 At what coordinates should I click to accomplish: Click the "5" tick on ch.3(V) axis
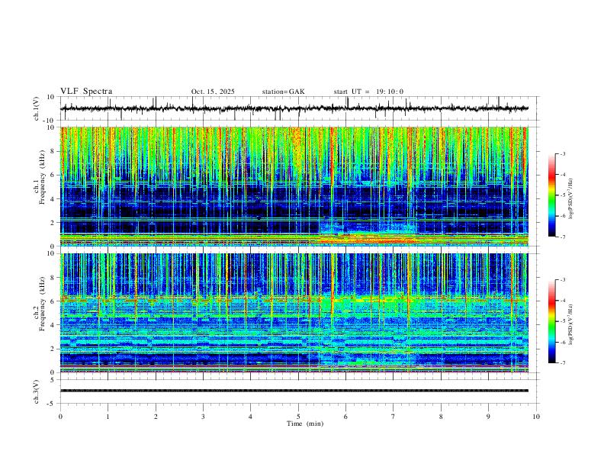point(53,379)
